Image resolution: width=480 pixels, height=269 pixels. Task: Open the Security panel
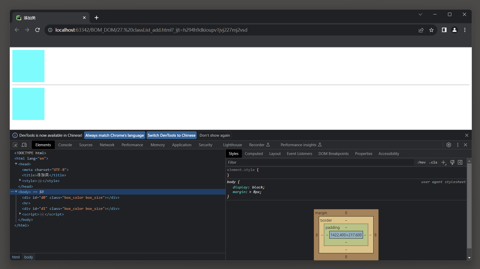pos(205,145)
